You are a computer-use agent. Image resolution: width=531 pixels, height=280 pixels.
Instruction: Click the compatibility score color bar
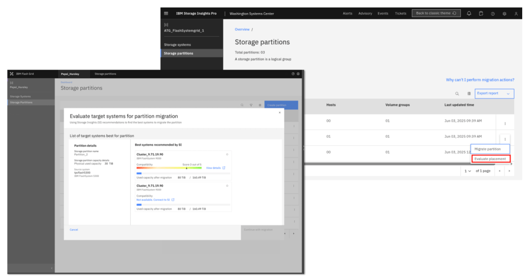point(169,168)
